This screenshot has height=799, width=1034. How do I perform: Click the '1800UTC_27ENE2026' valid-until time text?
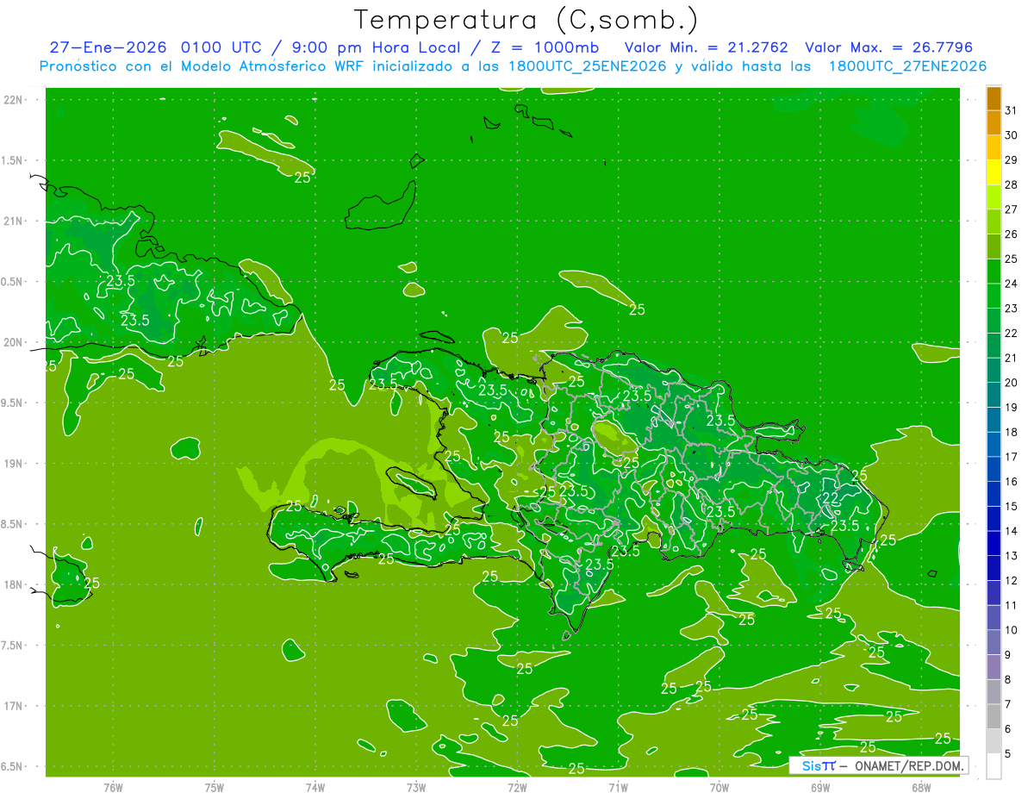[x=907, y=66]
